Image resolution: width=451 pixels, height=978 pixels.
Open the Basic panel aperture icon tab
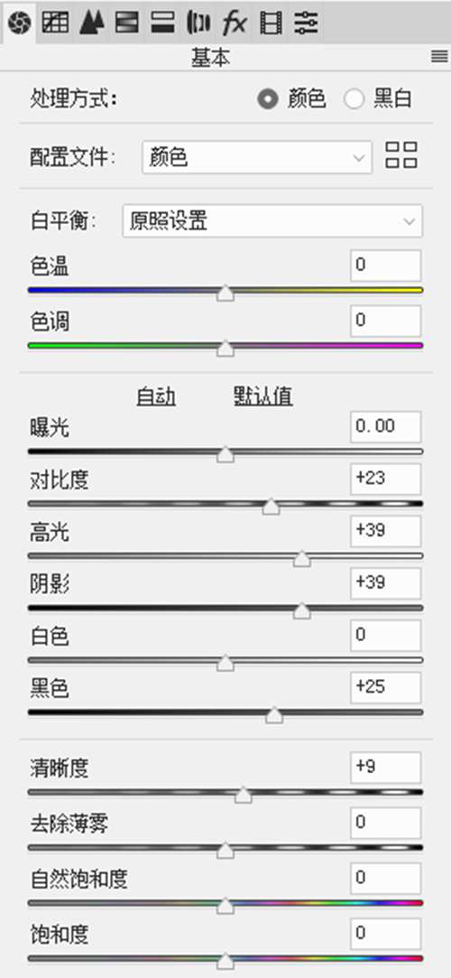[x=19, y=23]
